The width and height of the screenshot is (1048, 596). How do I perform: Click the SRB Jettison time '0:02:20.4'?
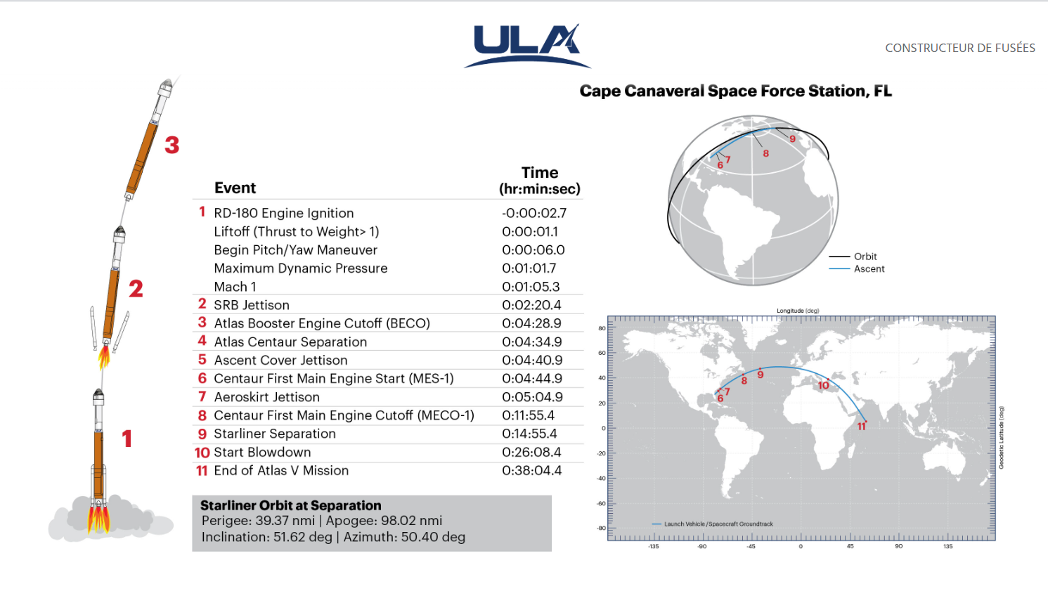pos(531,305)
